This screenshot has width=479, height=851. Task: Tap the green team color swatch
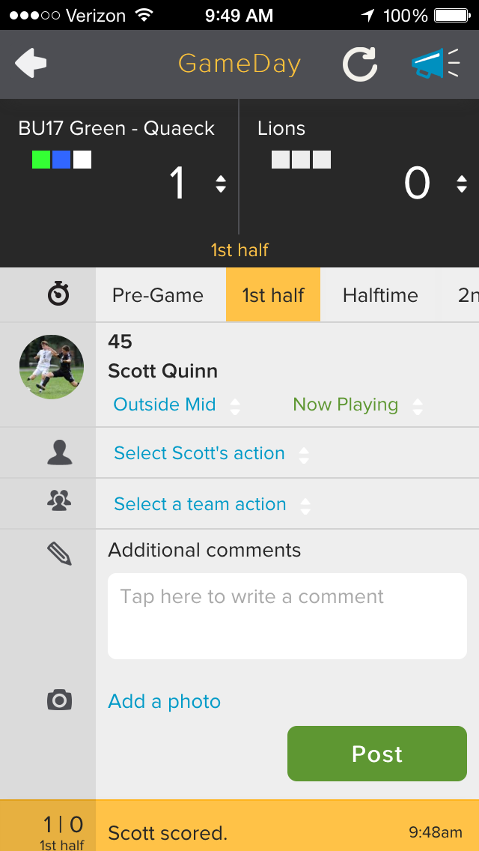tap(41, 160)
